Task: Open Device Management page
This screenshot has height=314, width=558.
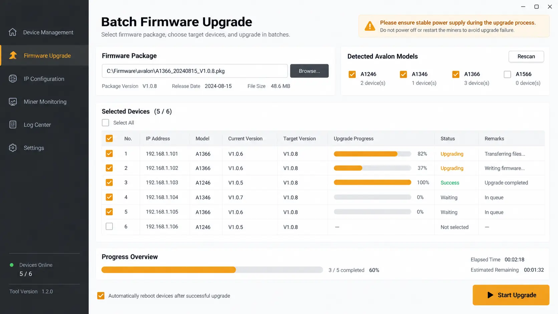Action: coord(44,32)
